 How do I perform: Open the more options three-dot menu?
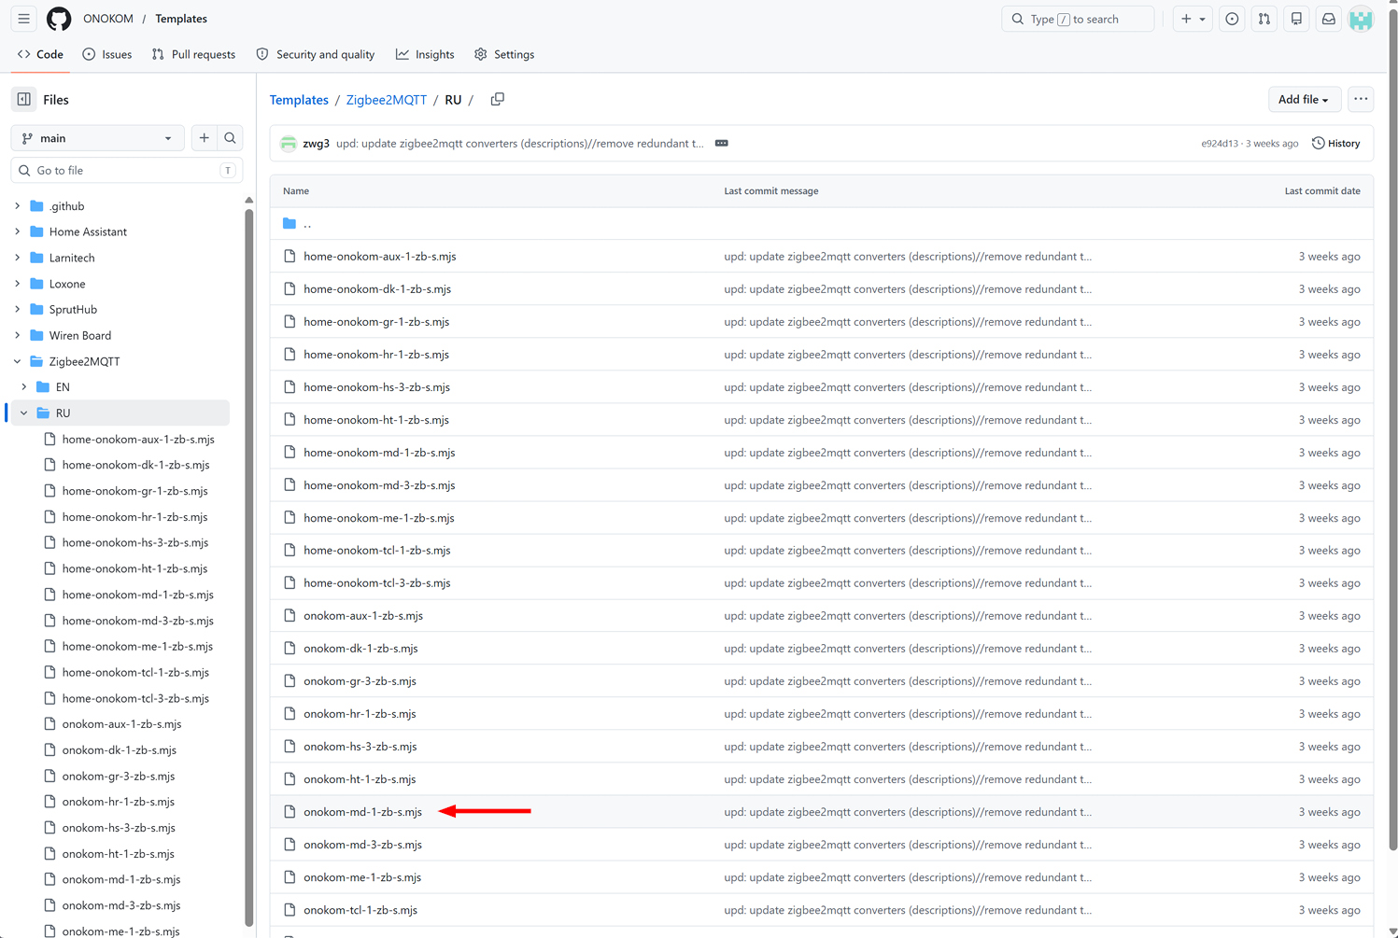pos(1361,99)
